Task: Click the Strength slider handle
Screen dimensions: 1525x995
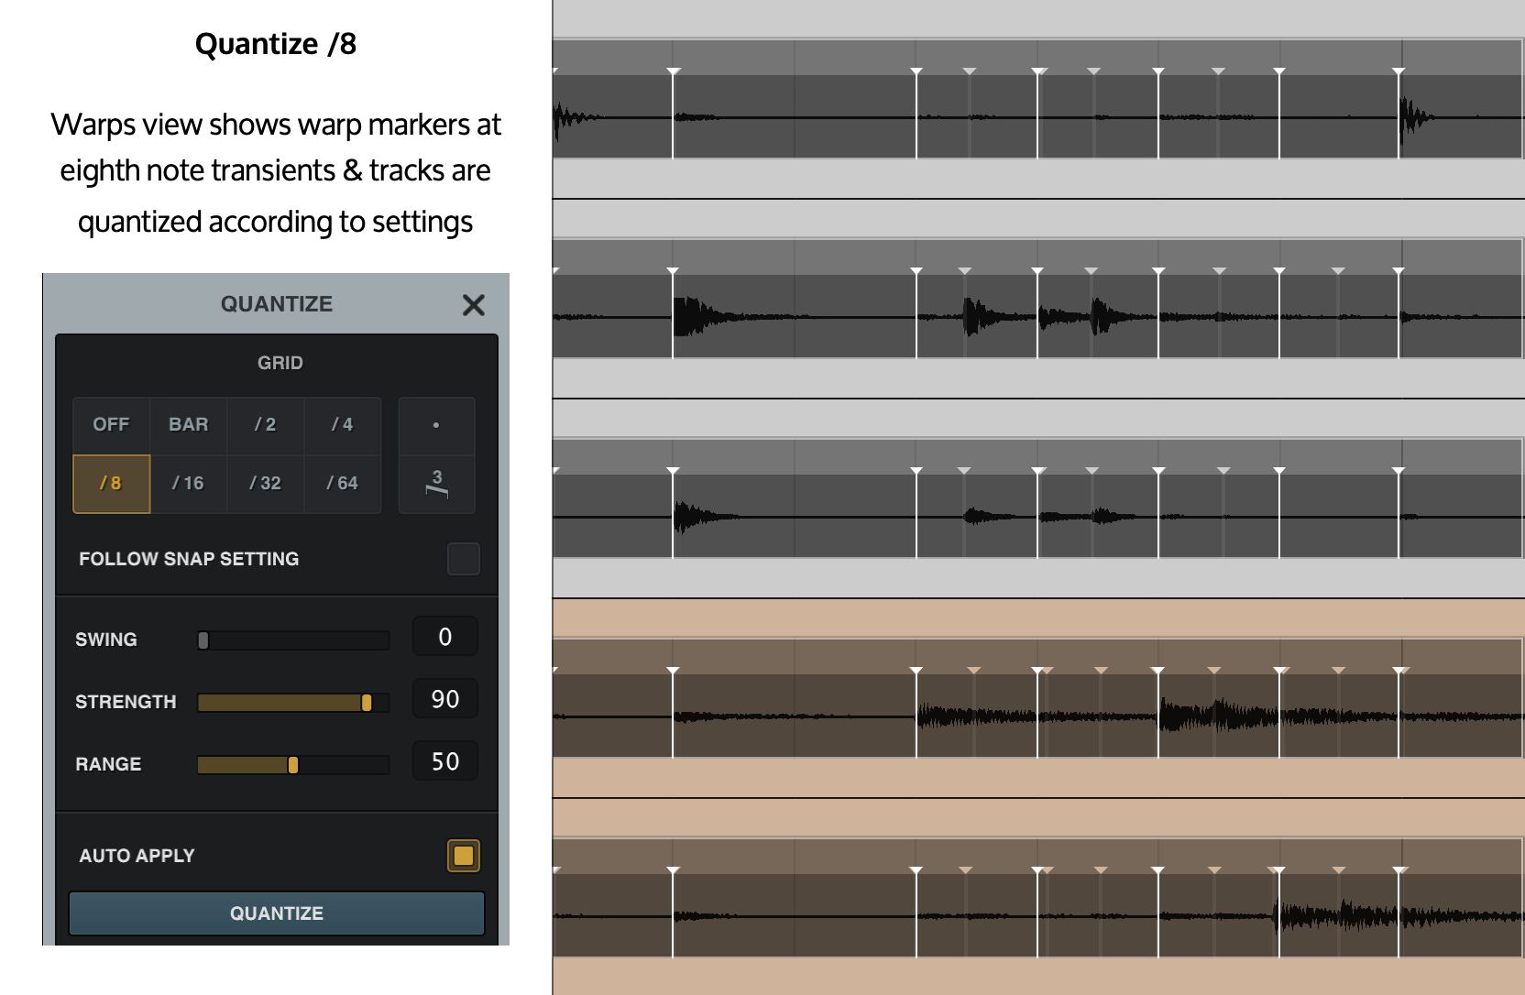Action: point(367,703)
